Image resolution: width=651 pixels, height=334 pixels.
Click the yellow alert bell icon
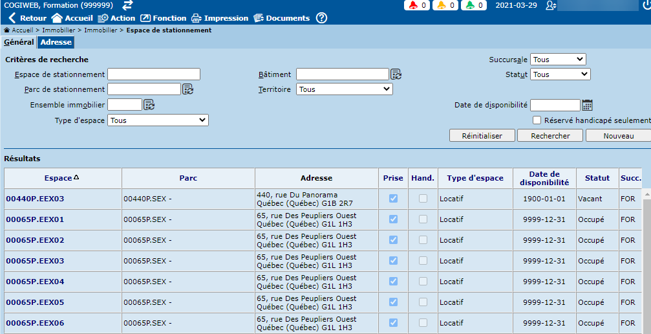click(x=441, y=5)
